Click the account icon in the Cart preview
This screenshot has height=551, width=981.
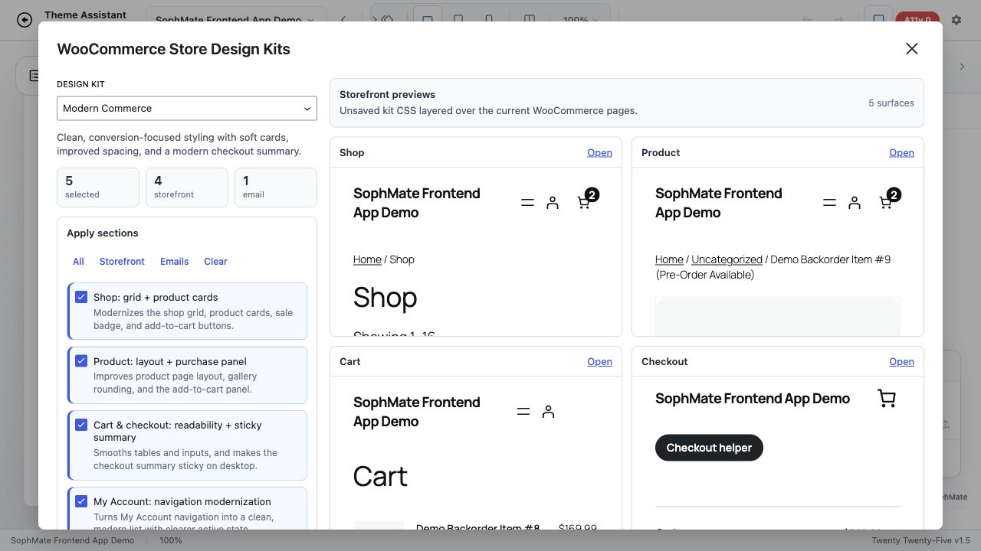coord(548,412)
